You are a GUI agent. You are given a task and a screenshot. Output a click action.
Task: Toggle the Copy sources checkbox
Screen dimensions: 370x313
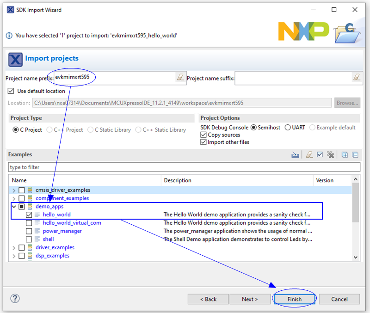[x=203, y=135]
